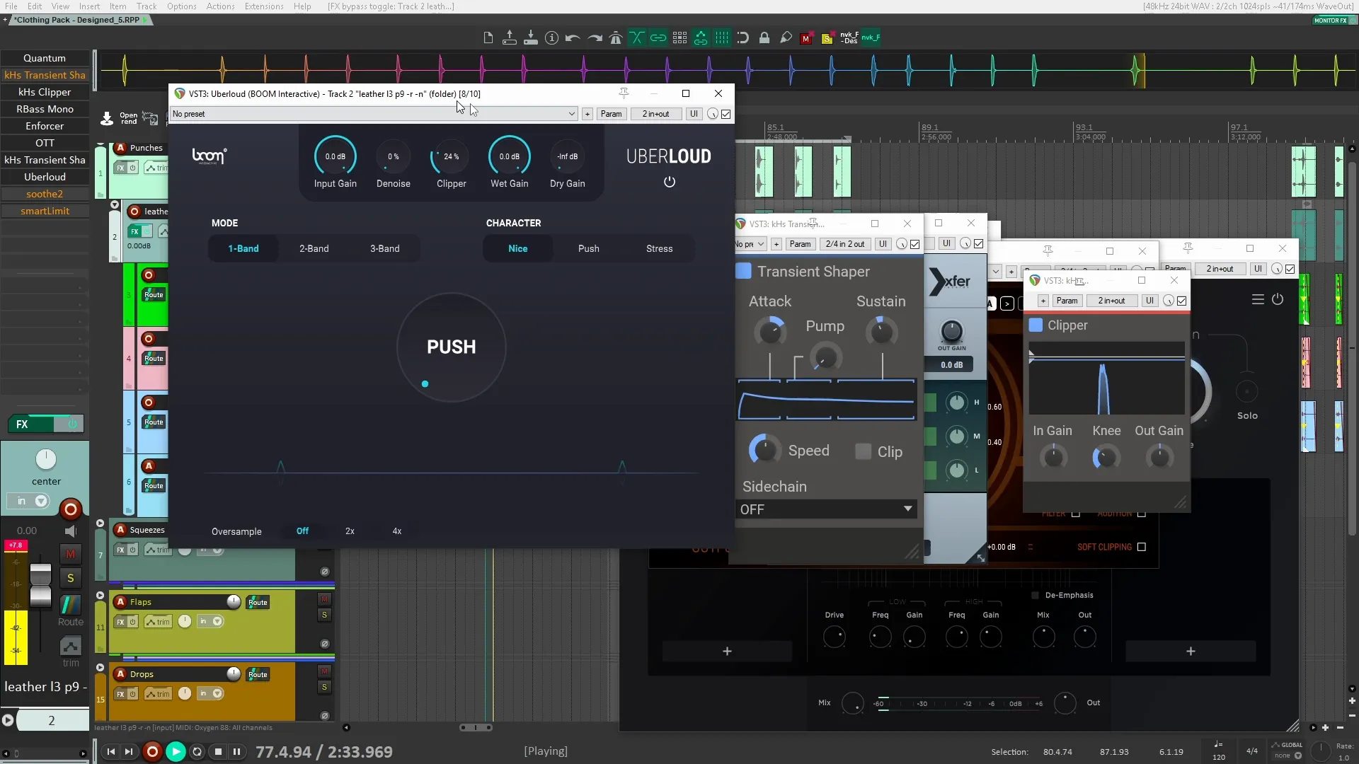Select 3-Band mode in Uberloud
This screenshot has width=1359, height=764.
pyautogui.click(x=384, y=248)
